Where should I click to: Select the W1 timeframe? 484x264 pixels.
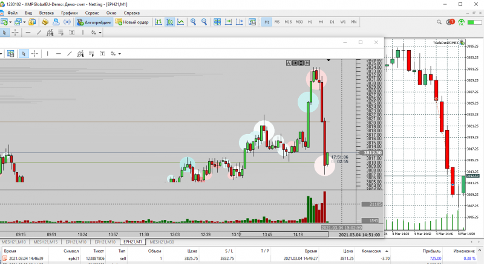point(343,22)
